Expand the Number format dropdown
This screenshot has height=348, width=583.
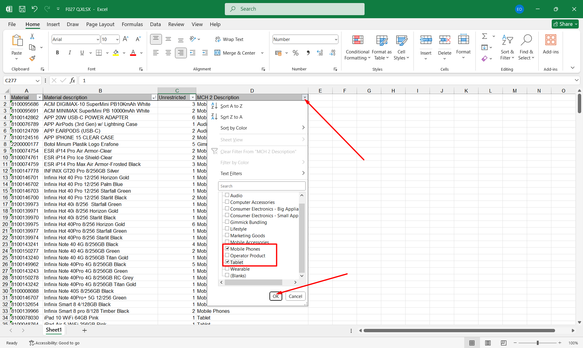coord(336,39)
